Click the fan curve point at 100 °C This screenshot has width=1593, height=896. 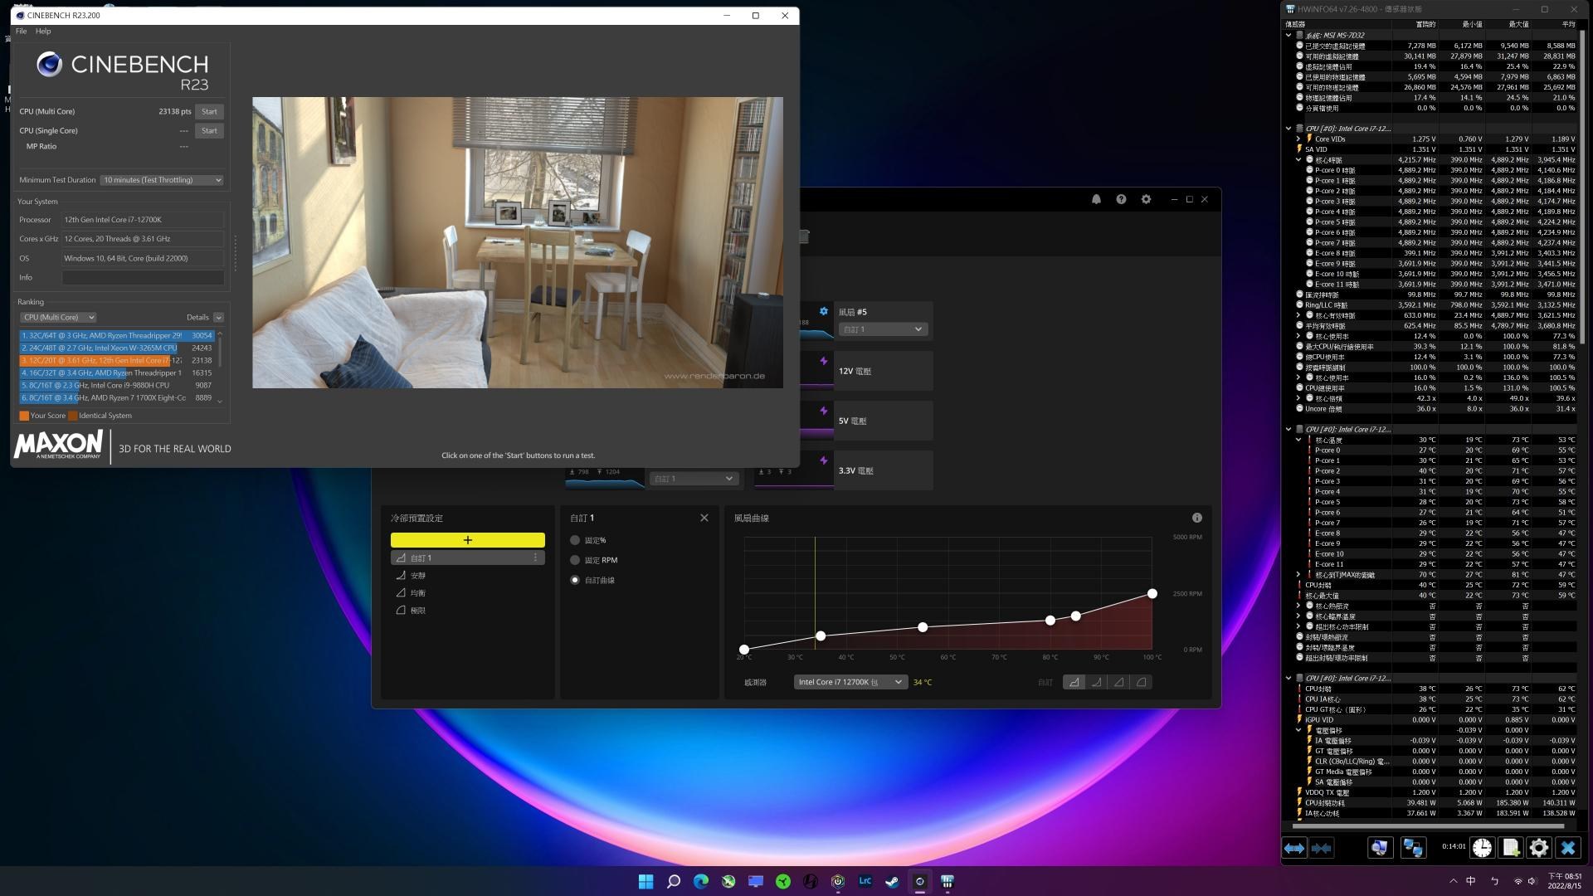tap(1152, 593)
